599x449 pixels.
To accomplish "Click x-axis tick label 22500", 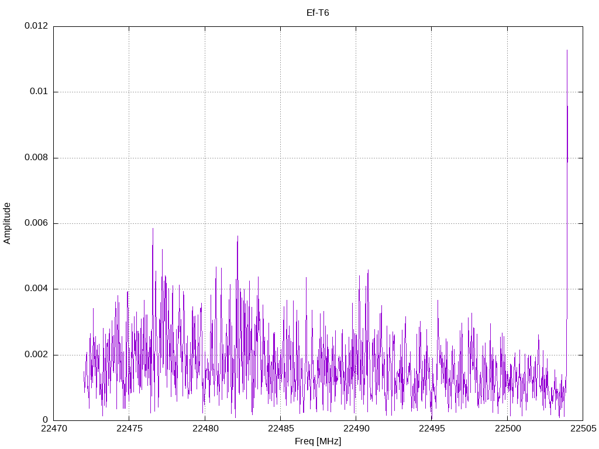I will [508, 429].
